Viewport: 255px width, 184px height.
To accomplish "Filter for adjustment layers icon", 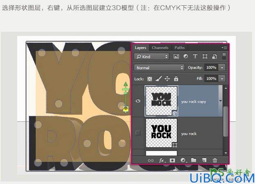I will [x=185, y=56].
